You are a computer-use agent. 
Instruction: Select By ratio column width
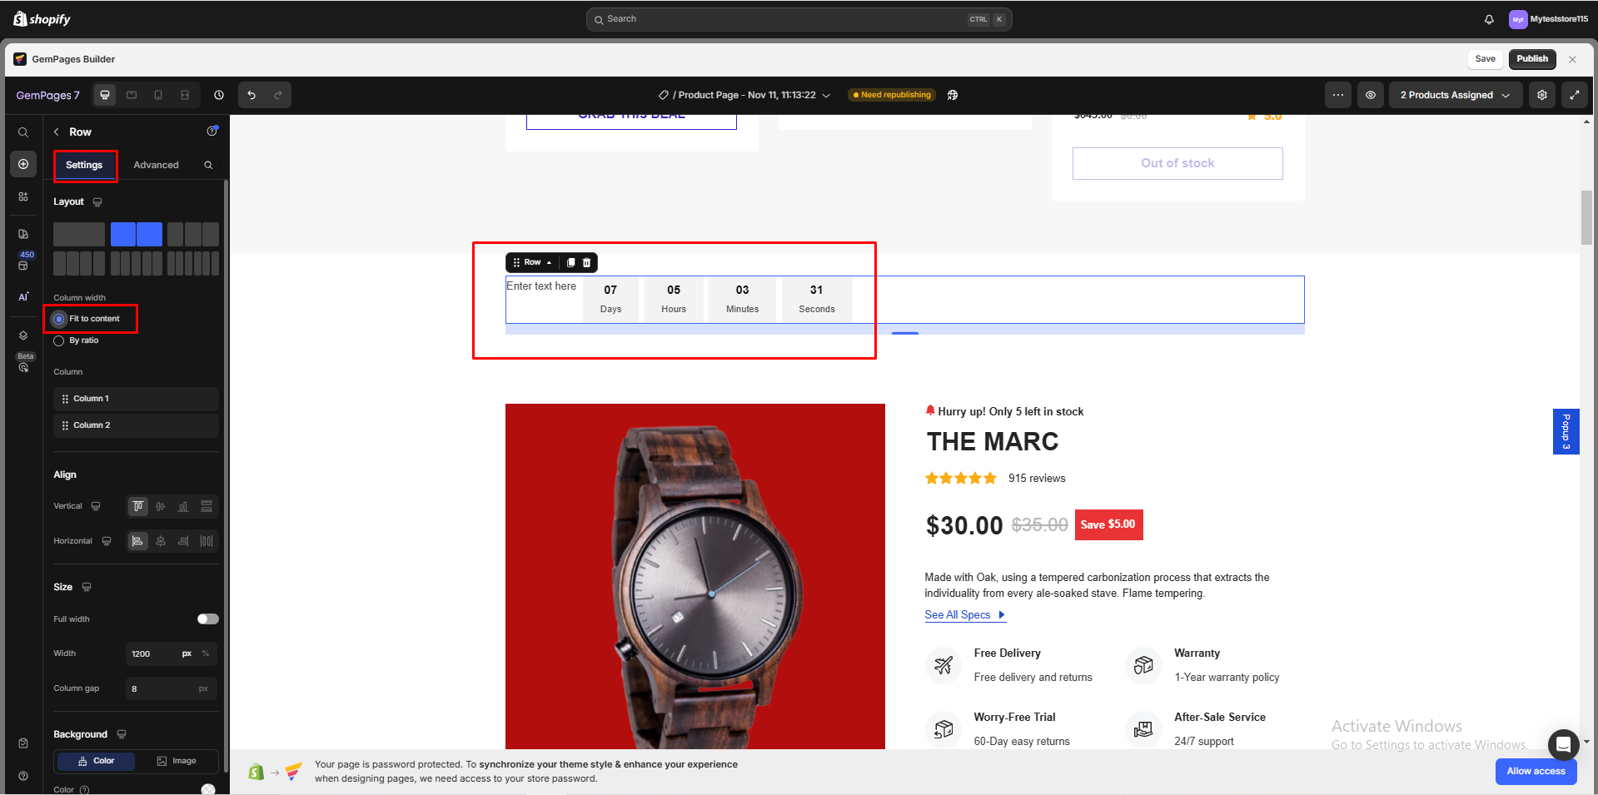tap(59, 340)
